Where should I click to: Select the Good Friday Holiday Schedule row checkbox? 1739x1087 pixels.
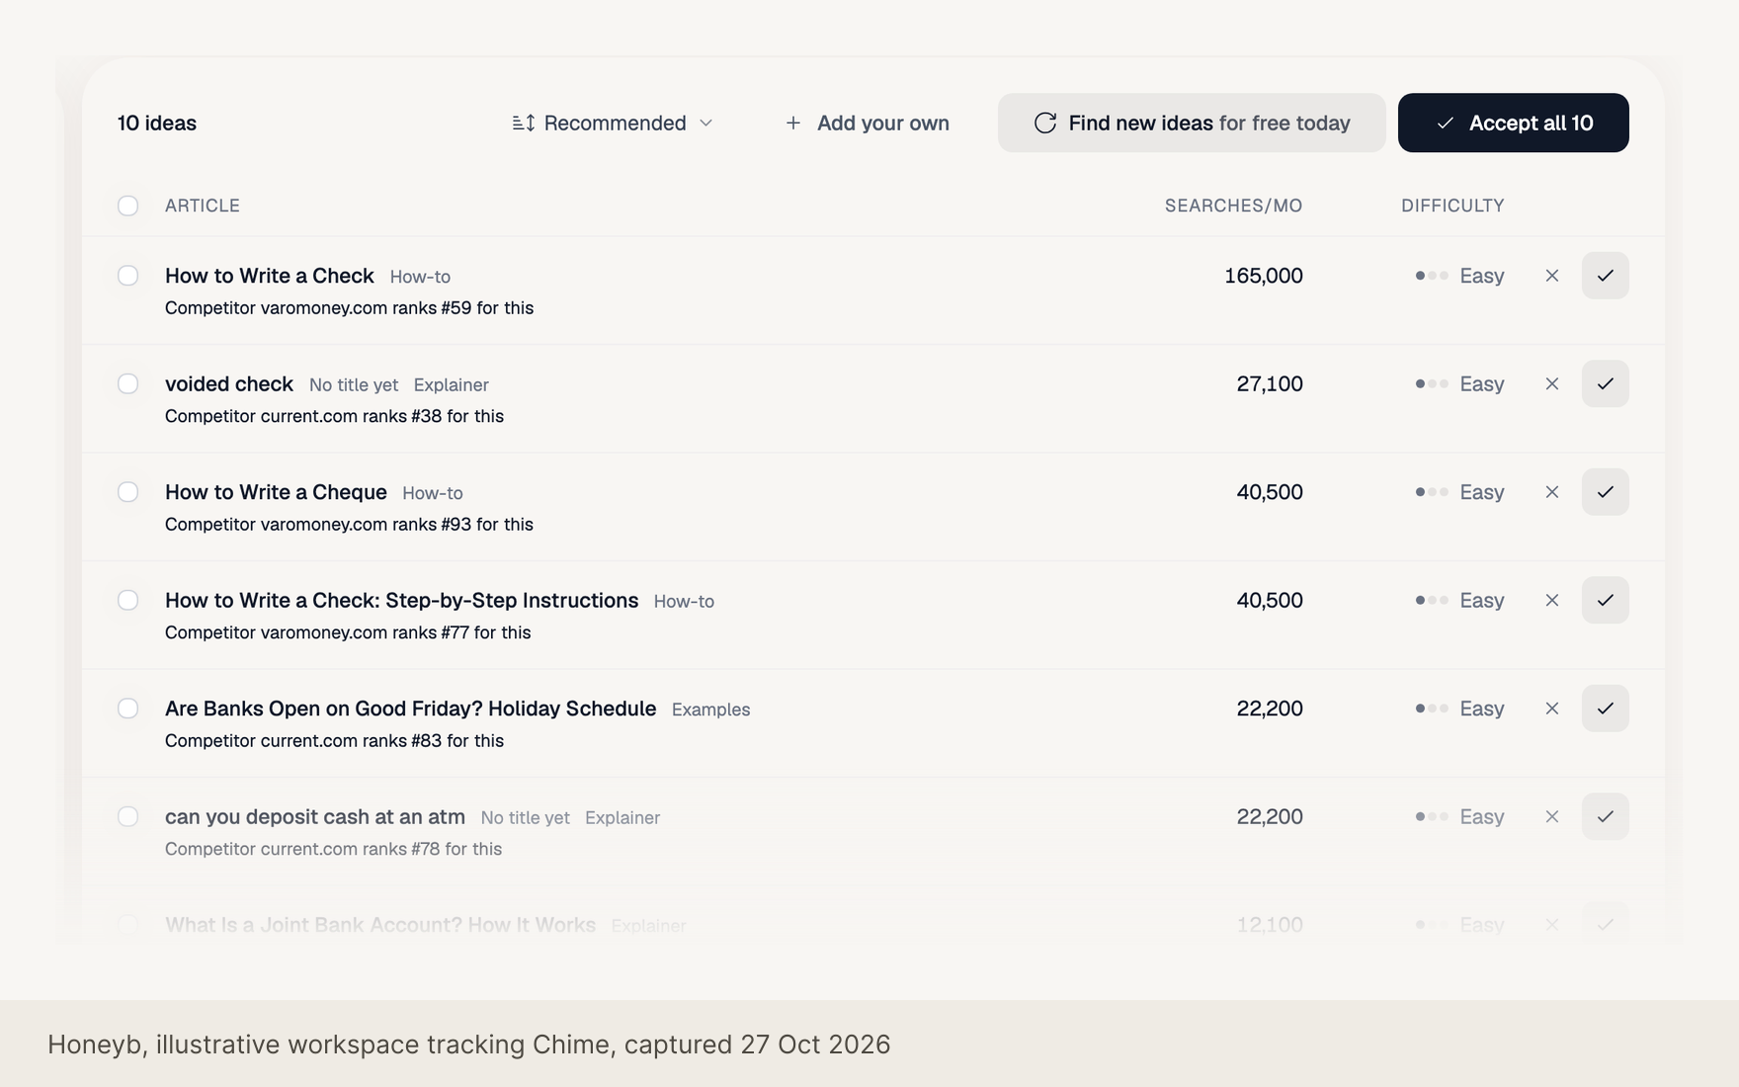coord(127,709)
